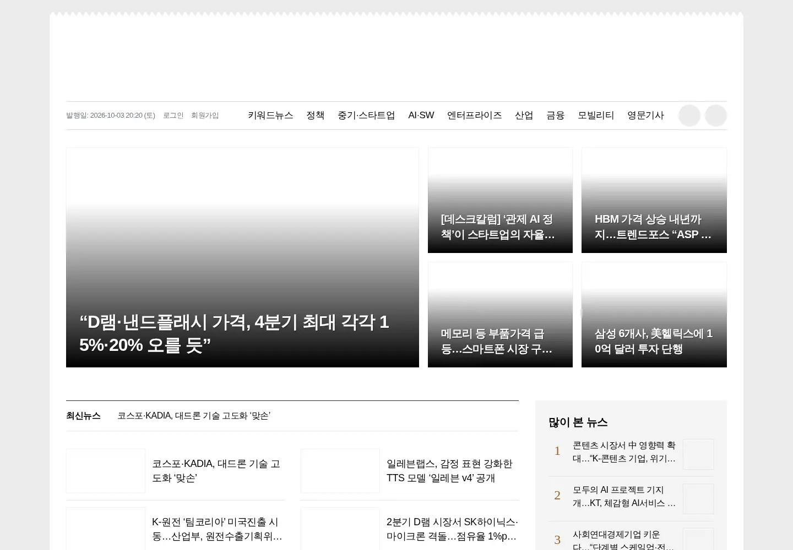Open the 키워드뉴스 menu item

click(270, 116)
